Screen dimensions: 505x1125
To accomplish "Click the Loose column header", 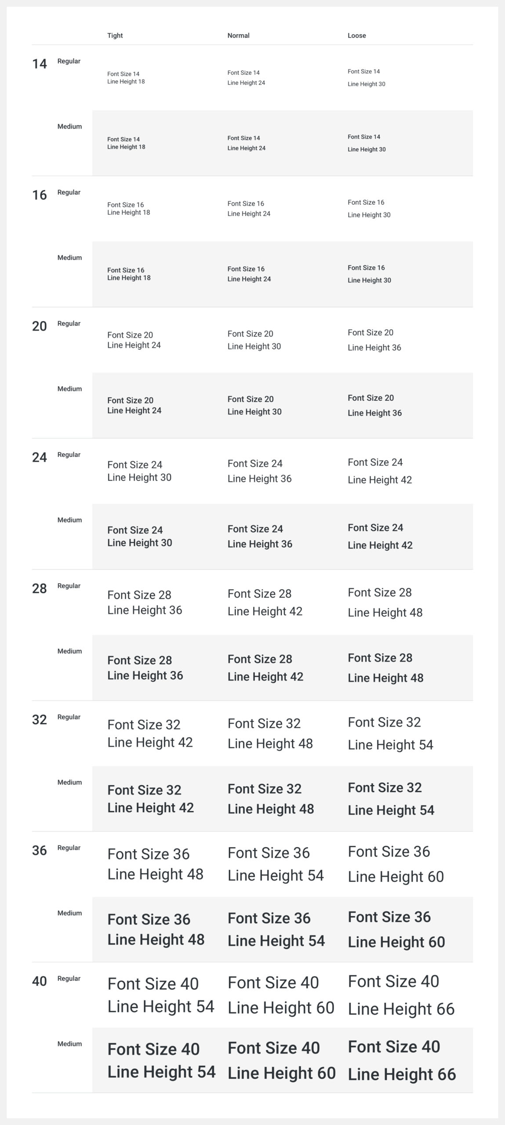I will pyautogui.click(x=356, y=36).
